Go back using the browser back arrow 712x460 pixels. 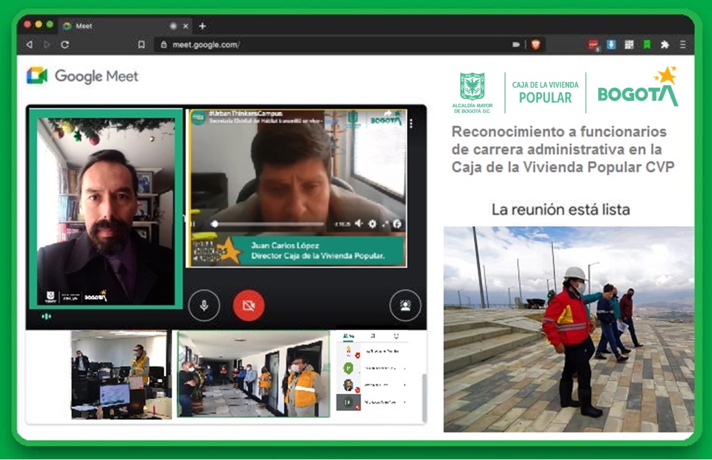point(29,45)
